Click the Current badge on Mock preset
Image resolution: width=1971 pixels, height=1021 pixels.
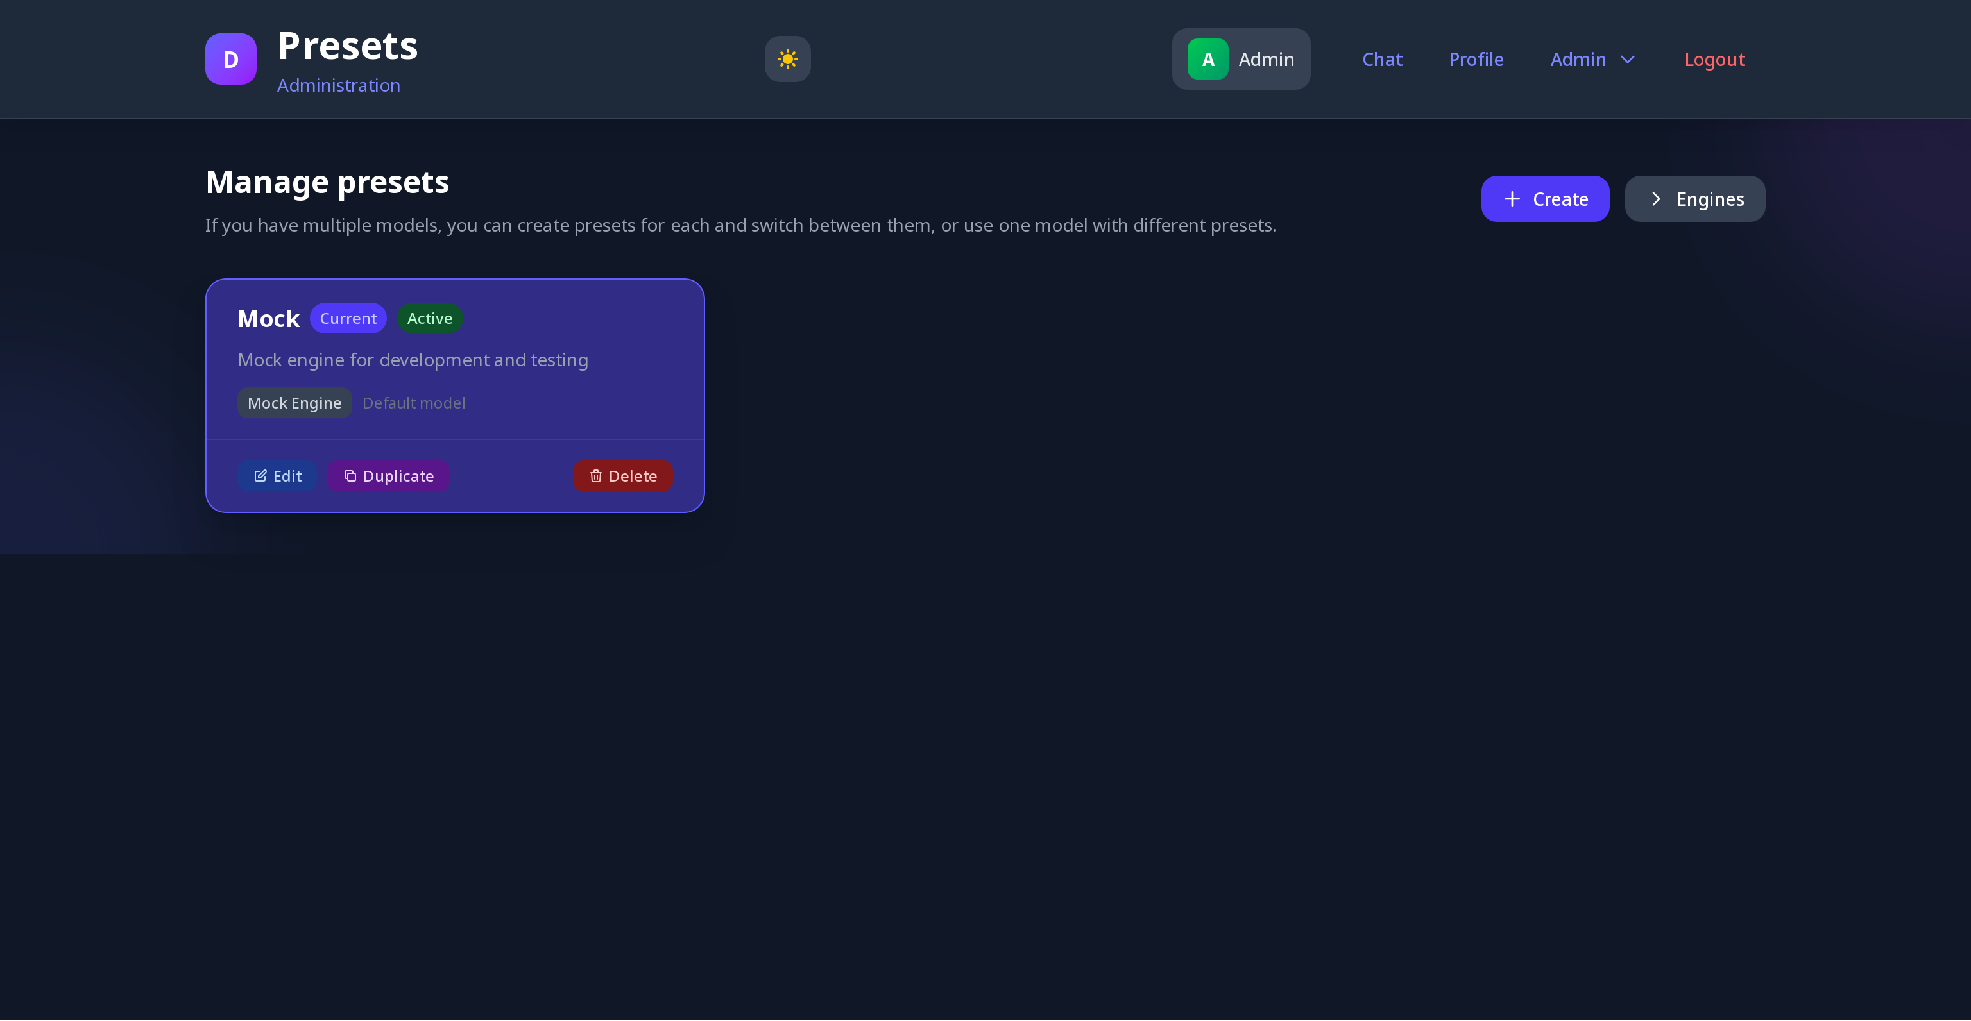tap(348, 318)
